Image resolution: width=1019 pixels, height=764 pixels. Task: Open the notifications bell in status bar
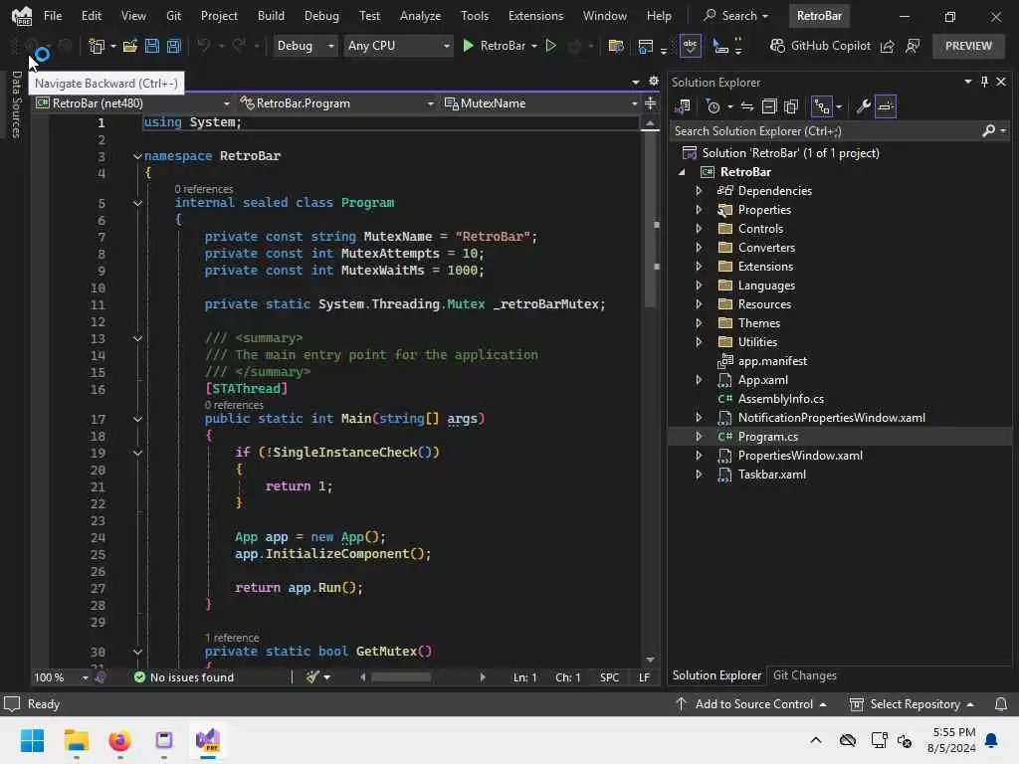click(x=1001, y=704)
